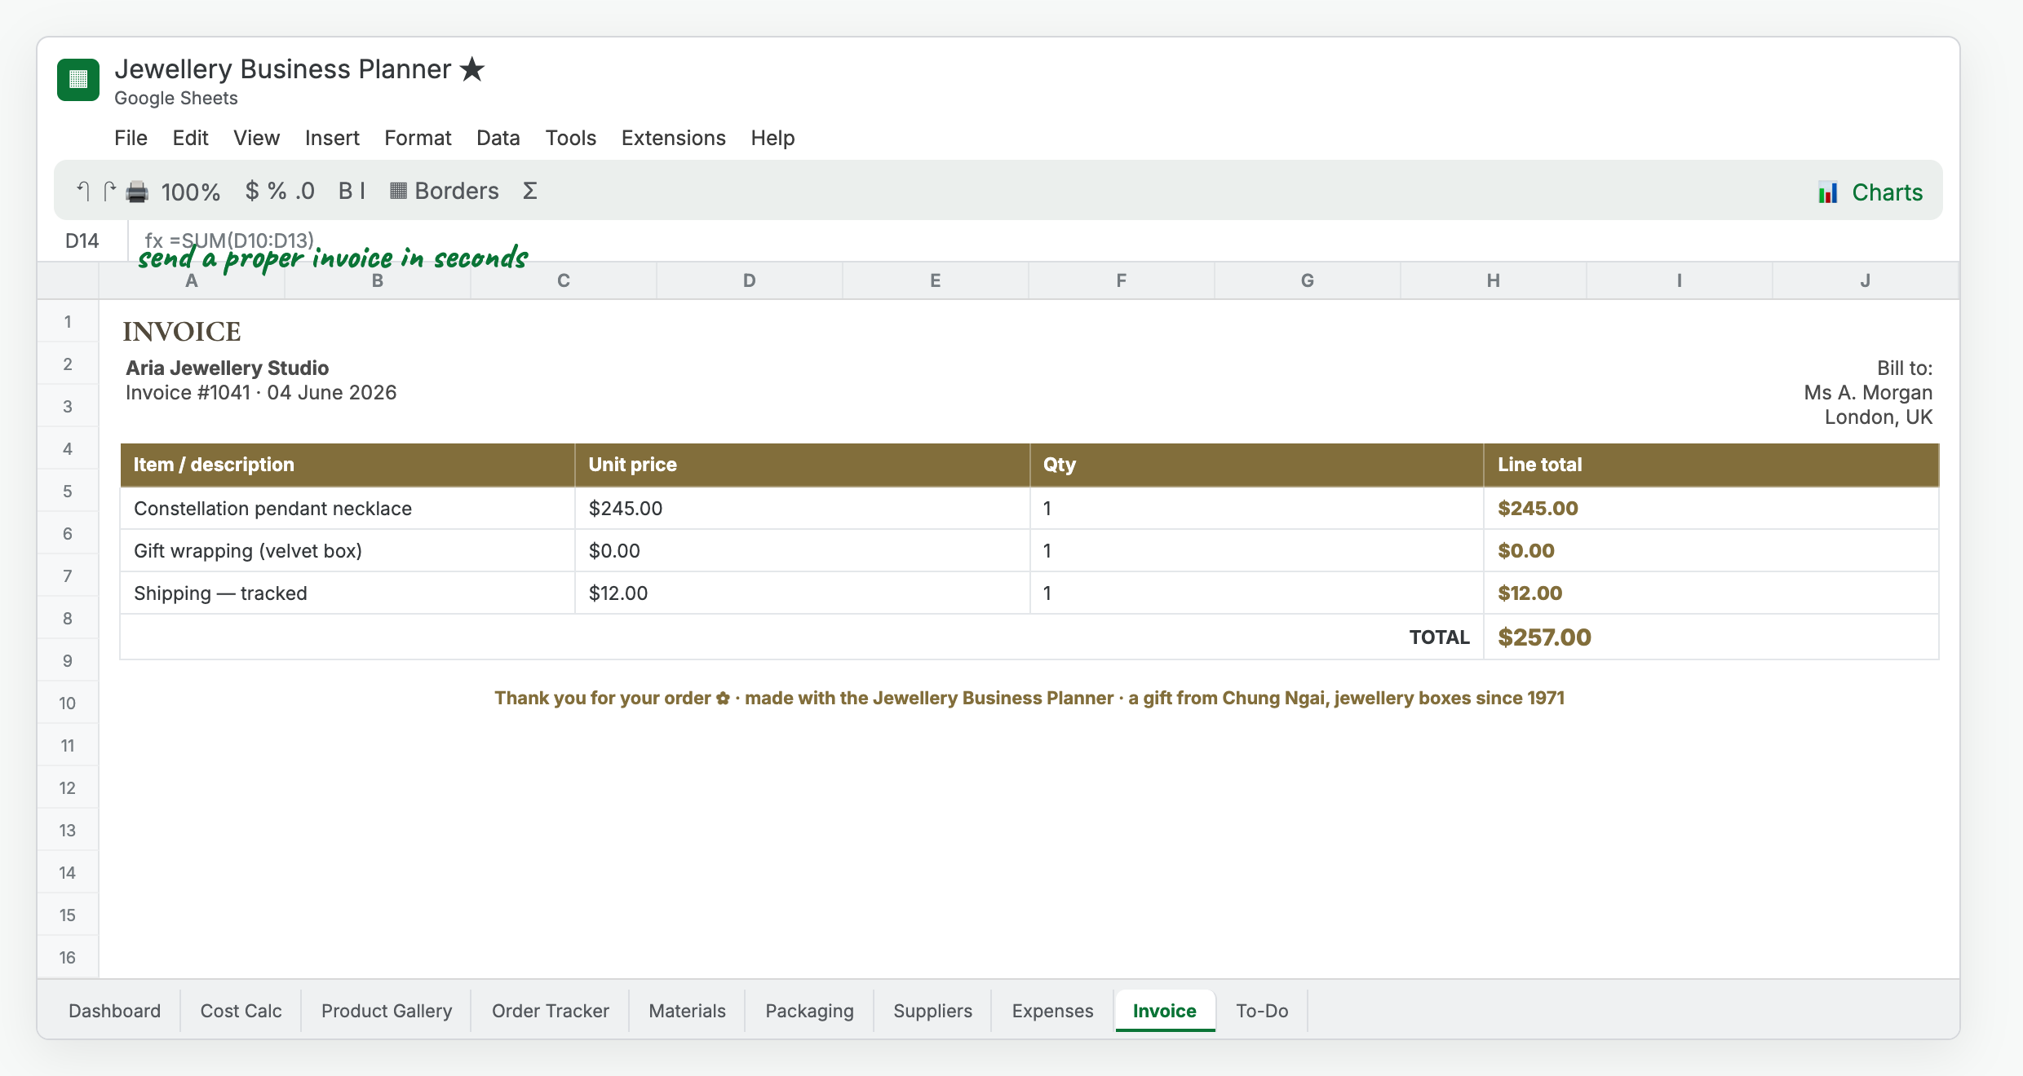Click the $12.00 line total cell

coord(1711,593)
